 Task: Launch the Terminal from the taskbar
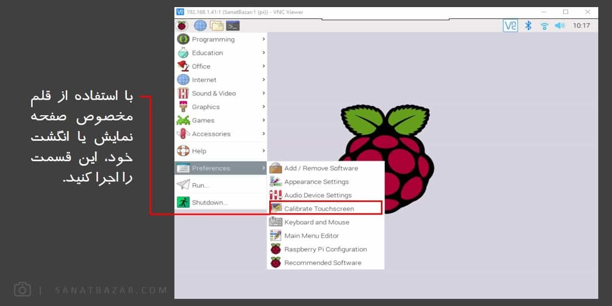click(233, 25)
